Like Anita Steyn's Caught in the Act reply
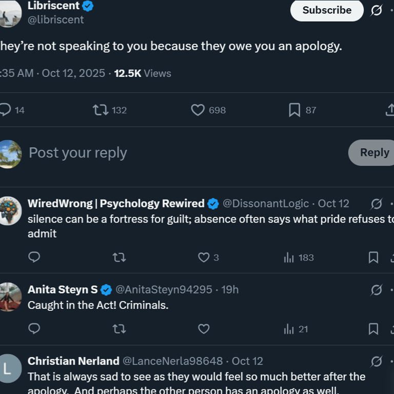The width and height of the screenshot is (394, 394). (204, 329)
